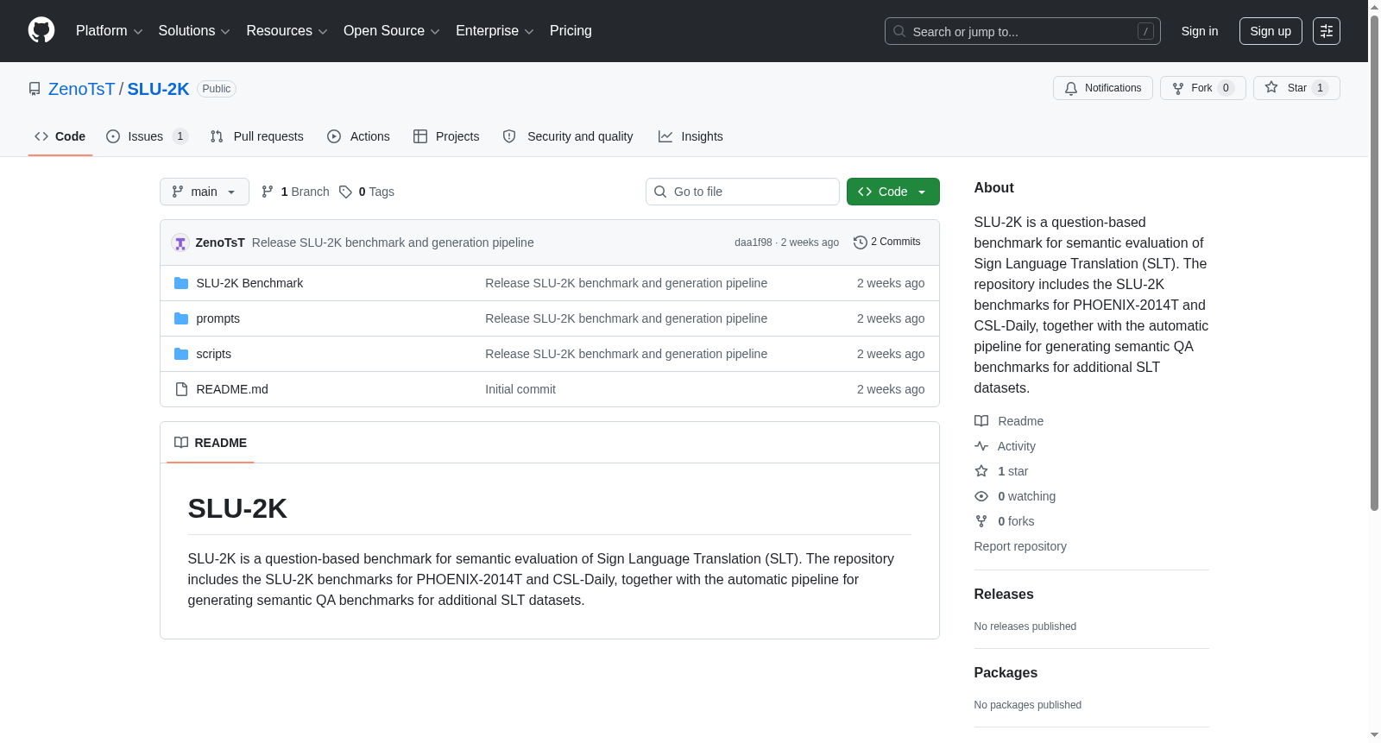Viewport: 1381px width, 743px height.
Task: Expand the Solutions menu
Action: click(x=194, y=31)
